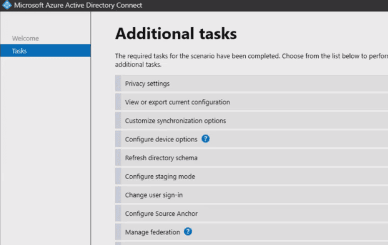The width and height of the screenshot is (388, 245).
Task: Choose Change user sign-in task
Action: tap(251, 195)
